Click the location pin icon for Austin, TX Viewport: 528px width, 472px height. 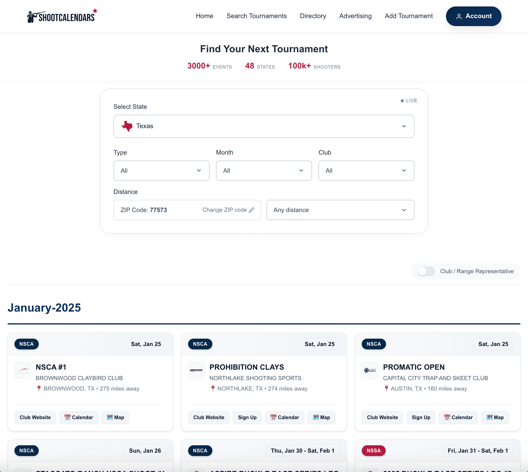click(x=386, y=388)
